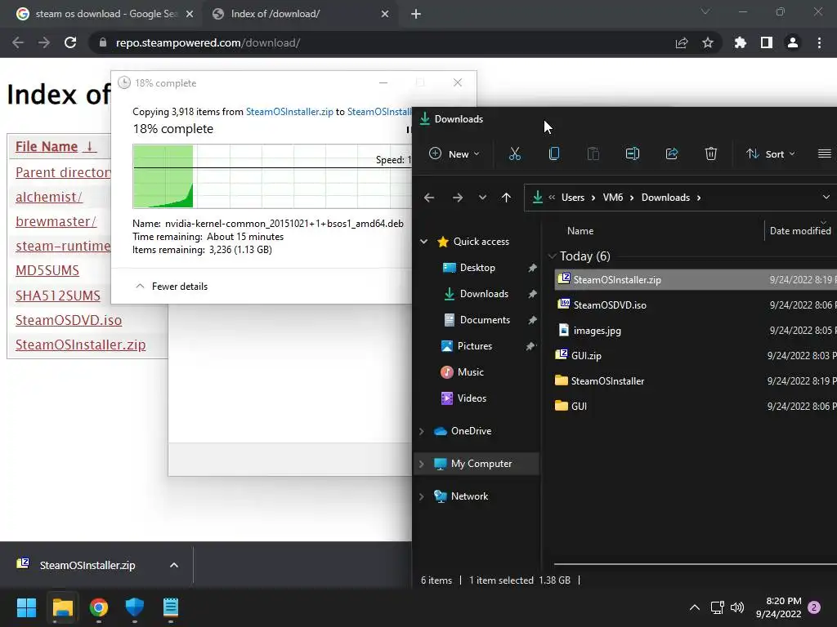The image size is (837, 627).
Task: Click the Delete trash icon in Explorer
Action: tap(710, 154)
